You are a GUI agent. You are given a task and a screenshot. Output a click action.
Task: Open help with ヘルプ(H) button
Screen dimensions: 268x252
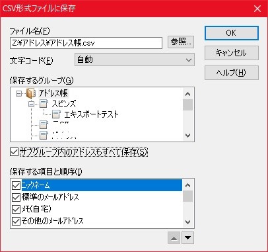(232, 73)
